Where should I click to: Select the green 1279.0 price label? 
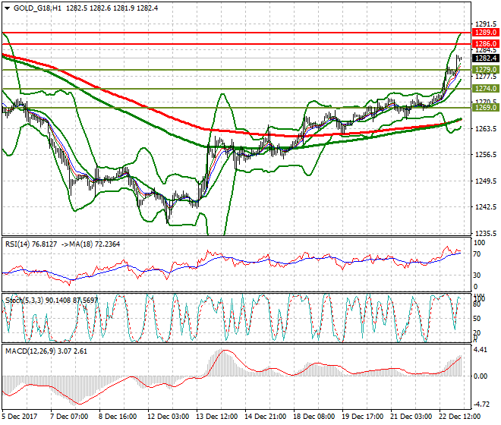pyautogui.click(x=484, y=69)
